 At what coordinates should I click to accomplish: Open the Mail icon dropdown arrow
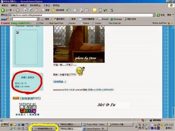pyautogui.click(x=78, y=10)
